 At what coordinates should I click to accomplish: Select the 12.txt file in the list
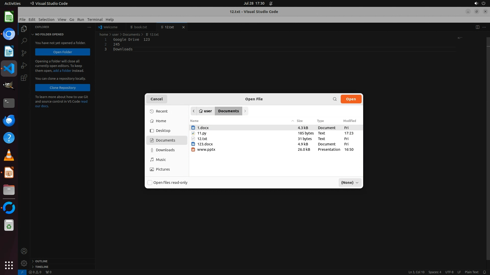tap(202, 139)
